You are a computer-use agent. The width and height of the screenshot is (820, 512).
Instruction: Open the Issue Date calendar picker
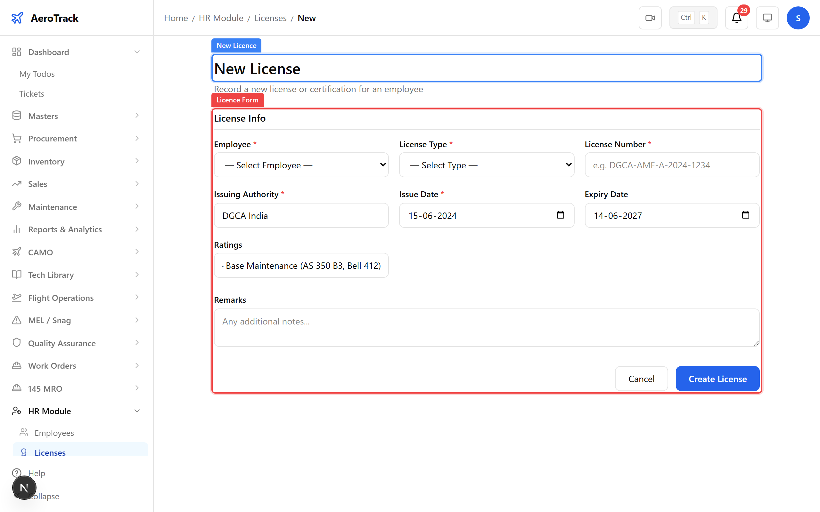pyautogui.click(x=560, y=215)
